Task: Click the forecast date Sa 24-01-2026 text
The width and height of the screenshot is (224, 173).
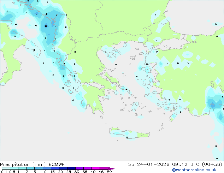Action: 149,165
